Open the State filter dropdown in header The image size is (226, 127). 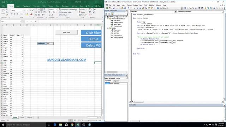[16, 35]
